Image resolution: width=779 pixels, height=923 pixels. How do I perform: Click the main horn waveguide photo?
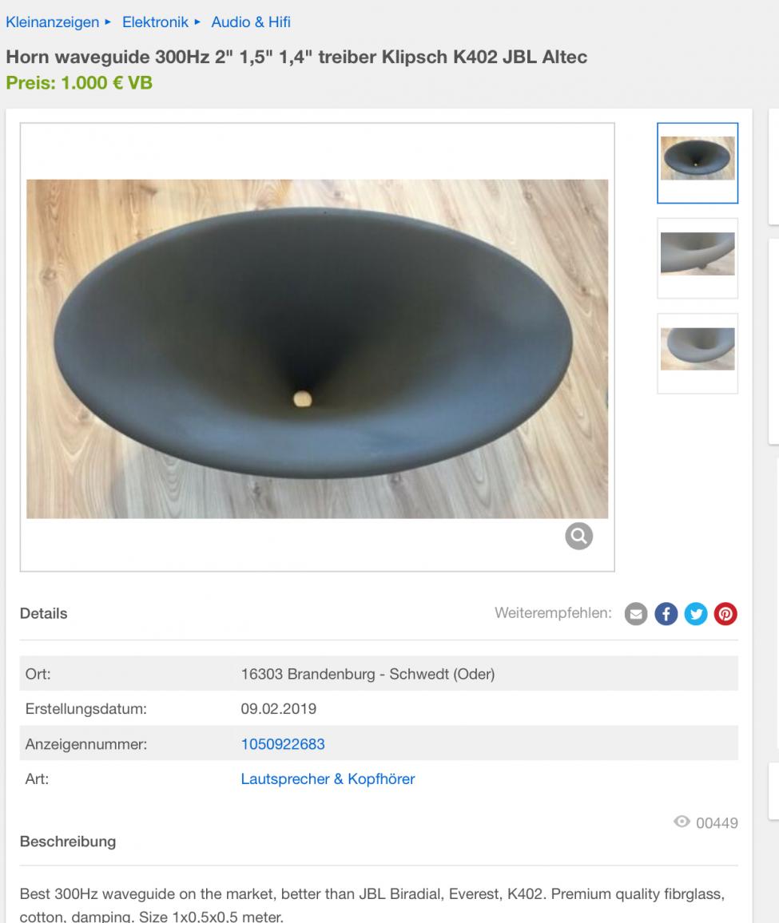[317, 349]
